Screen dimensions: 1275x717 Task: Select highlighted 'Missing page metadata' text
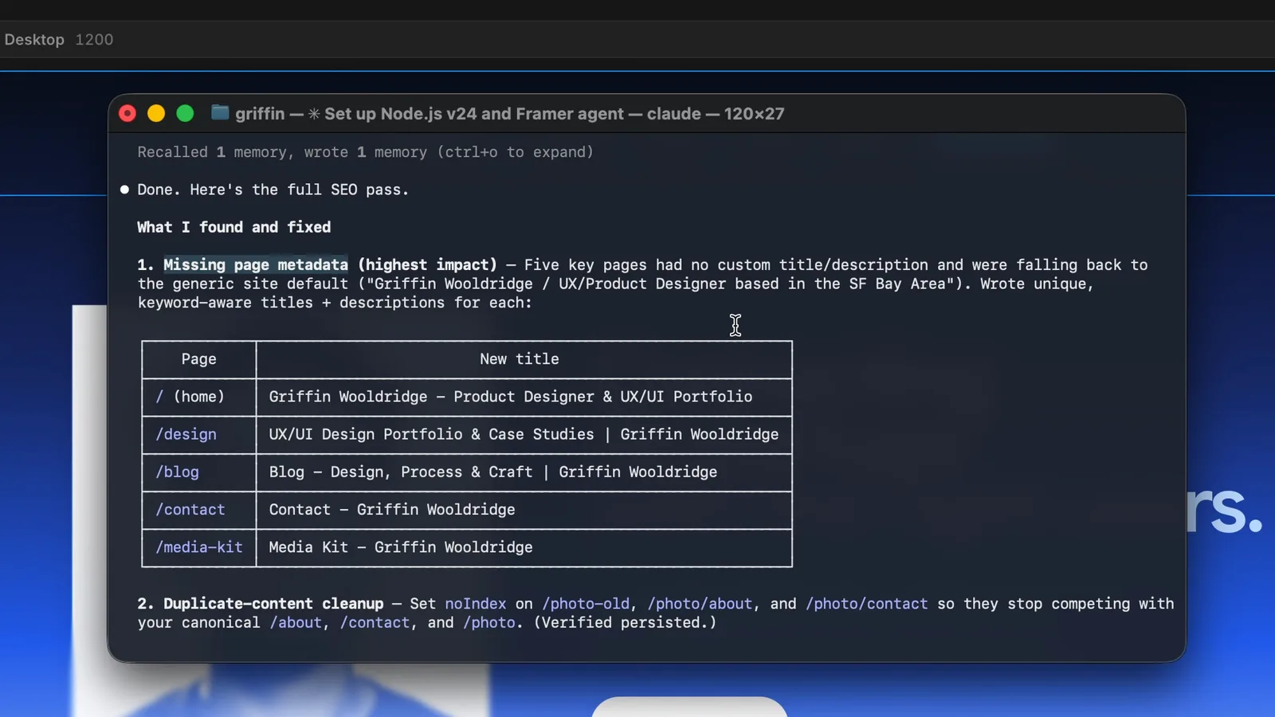tap(256, 264)
